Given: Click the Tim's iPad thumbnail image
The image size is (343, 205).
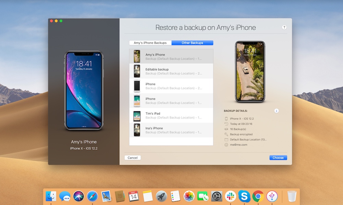Looking at the screenshot, I should (x=137, y=116).
